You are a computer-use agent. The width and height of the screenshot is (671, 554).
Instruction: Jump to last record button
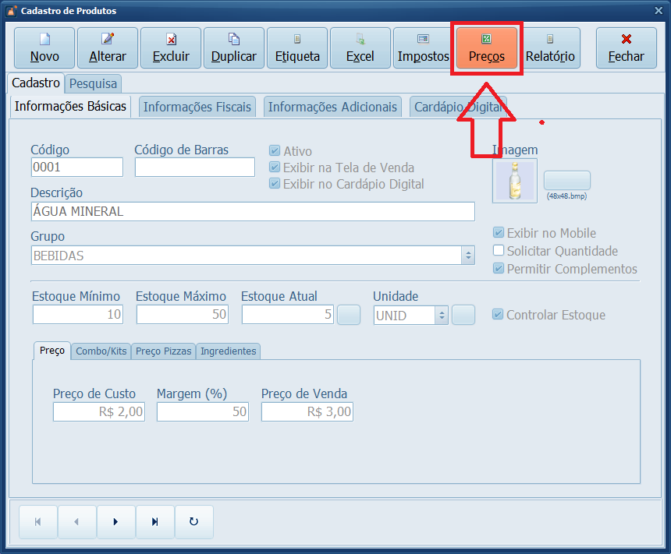click(x=155, y=522)
